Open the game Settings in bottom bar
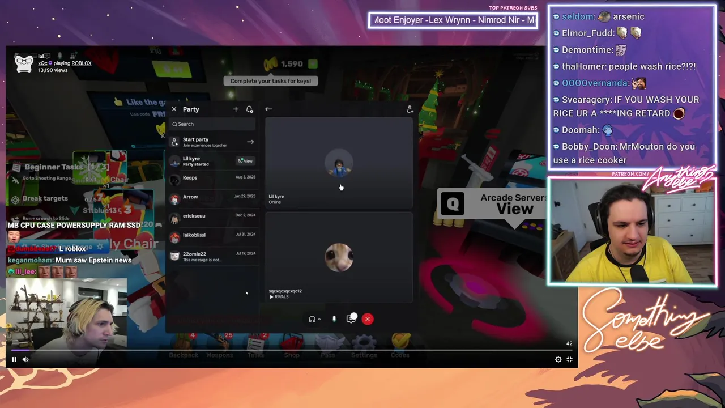 [x=364, y=347]
